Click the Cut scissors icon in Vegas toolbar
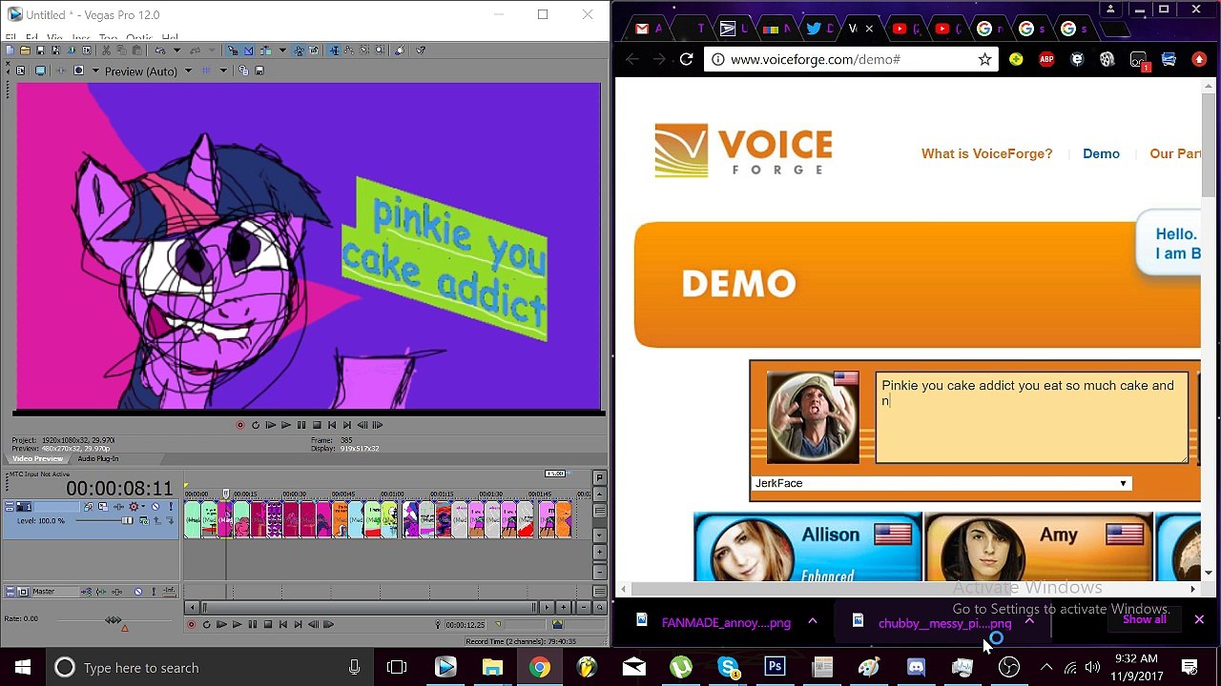 click(106, 50)
